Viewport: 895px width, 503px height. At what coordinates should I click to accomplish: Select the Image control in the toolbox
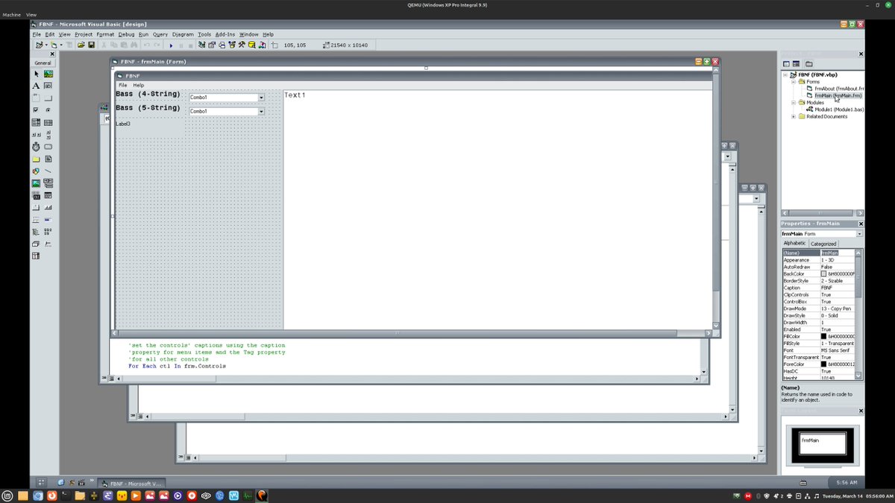(x=36, y=183)
